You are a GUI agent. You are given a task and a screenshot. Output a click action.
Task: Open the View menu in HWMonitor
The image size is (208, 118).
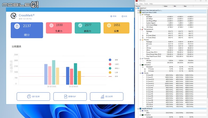coord(141,4)
